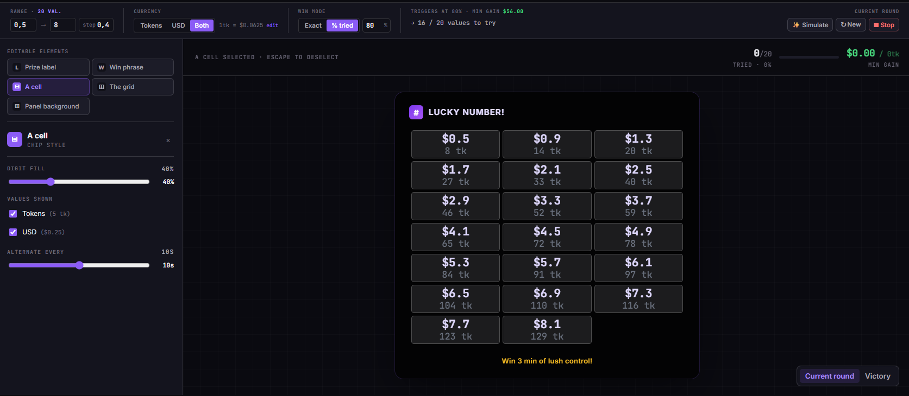Set win mode to Exact
The image size is (909, 396).
313,25
